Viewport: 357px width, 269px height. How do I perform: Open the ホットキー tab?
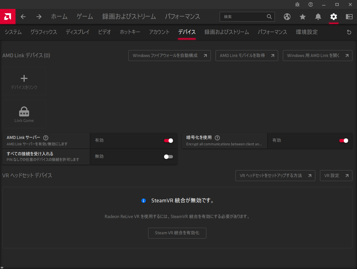[130, 32]
